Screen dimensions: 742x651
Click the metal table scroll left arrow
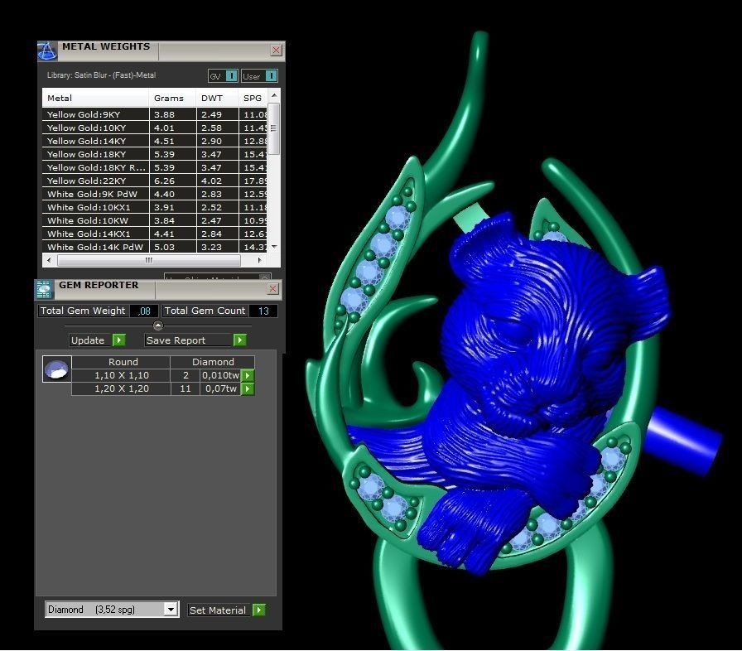tap(49, 260)
